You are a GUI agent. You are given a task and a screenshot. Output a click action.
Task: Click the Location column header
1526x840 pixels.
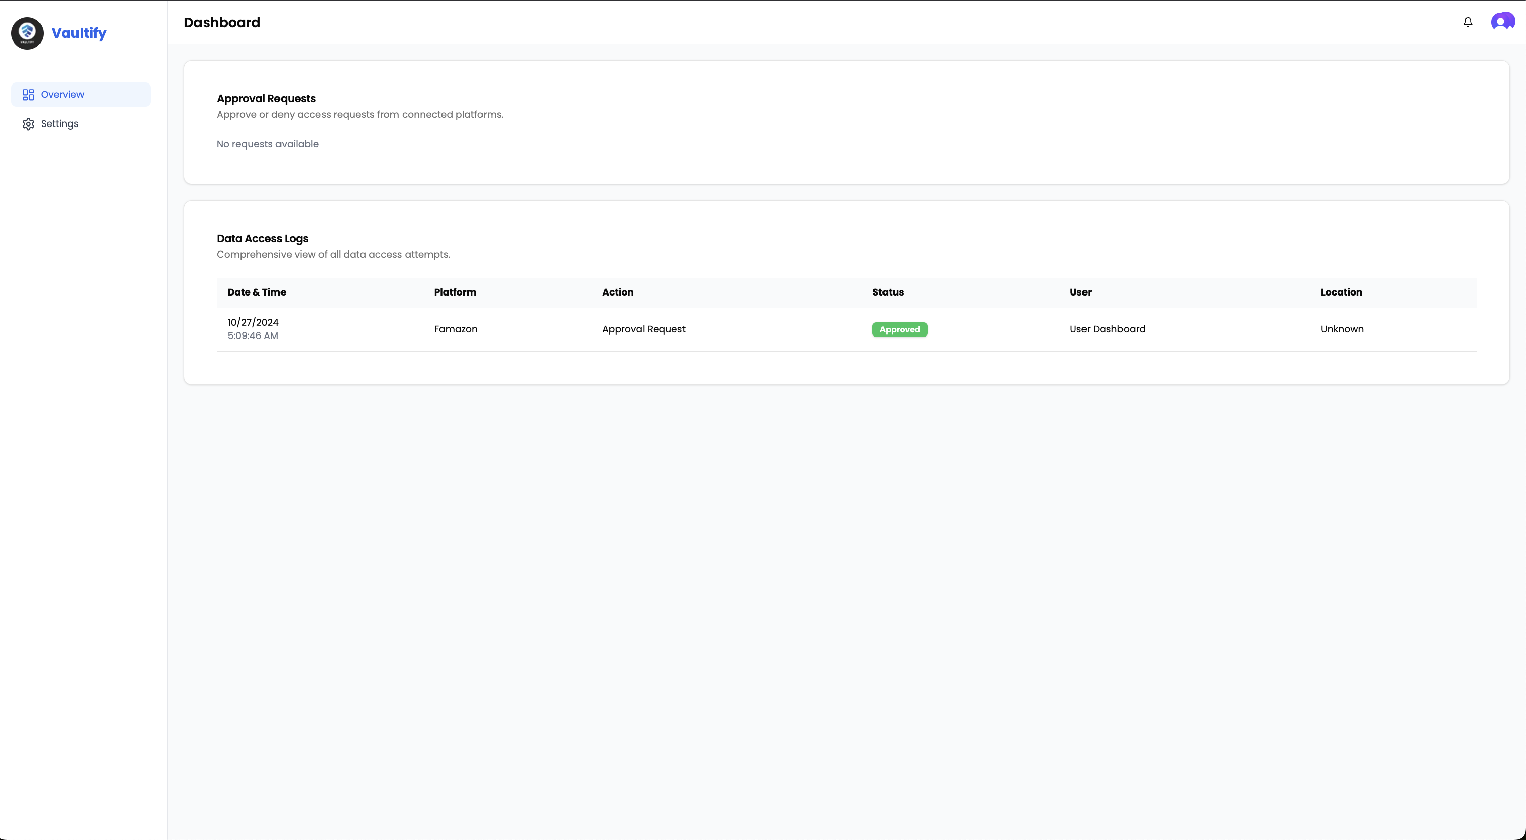[1341, 292]
